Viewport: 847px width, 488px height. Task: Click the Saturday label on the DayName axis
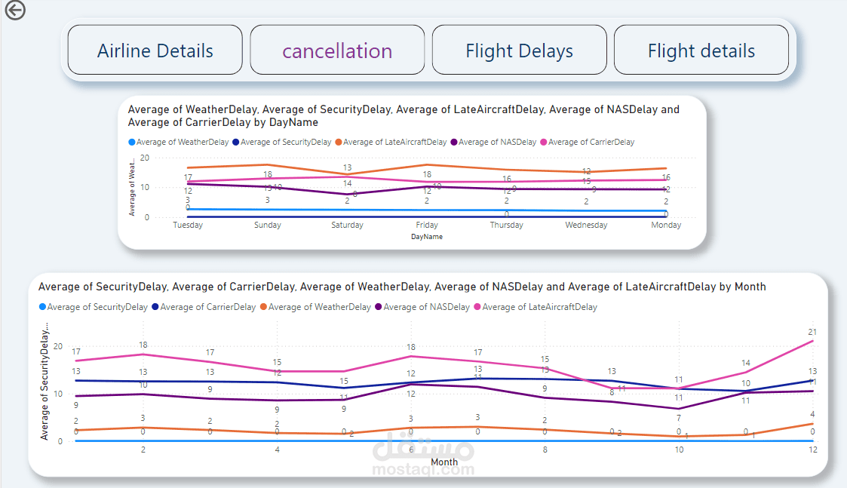click(347, 225)
